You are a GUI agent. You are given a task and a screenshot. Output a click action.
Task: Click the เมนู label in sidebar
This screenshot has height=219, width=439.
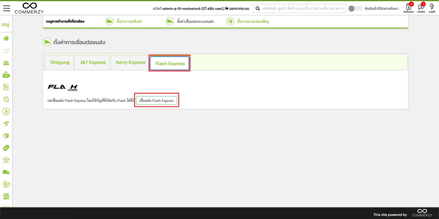[x=6, y=24]
